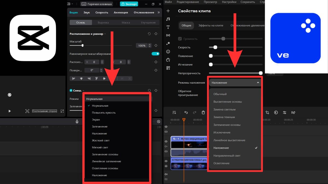Click the Соотношение сторон button
Viewport: 328px width, 184px height.
tap(45, 111)
